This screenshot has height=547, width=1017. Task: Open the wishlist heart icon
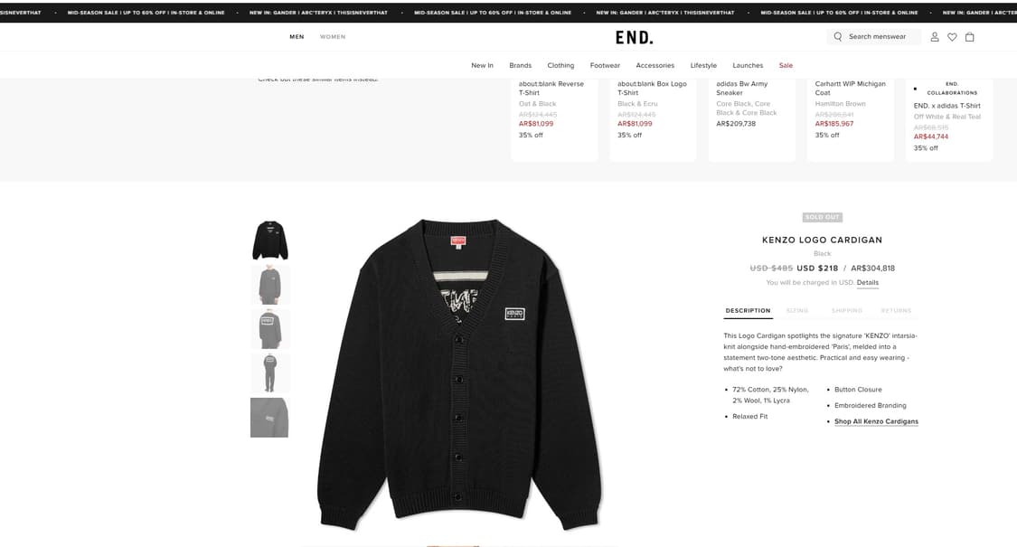point(952,37)
